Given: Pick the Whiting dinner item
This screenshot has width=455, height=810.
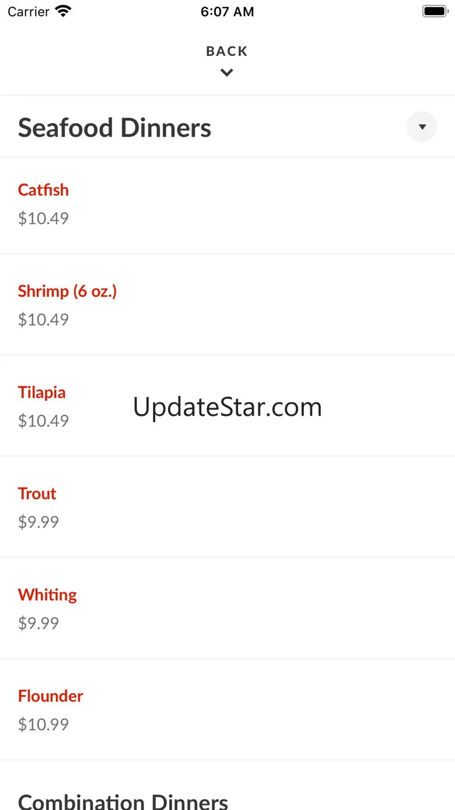Looking at the screenshot, I should point(47,595).
